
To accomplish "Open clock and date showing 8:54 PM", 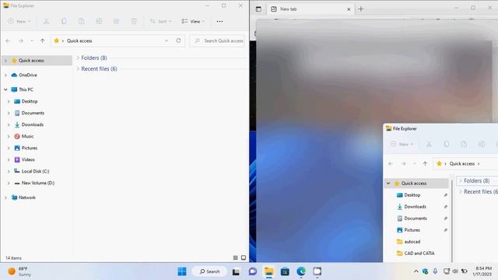I will pyautogui.click(x=482, y=271).
